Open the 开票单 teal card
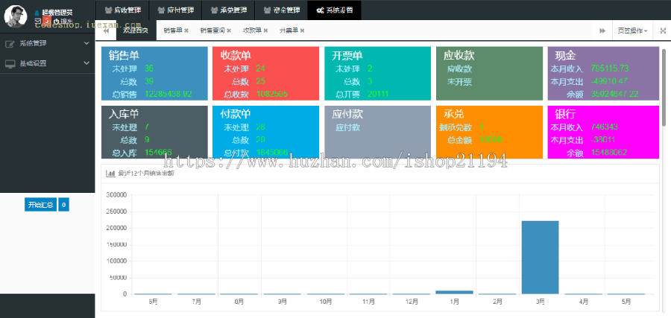671x318 pixels. (377, 74)
